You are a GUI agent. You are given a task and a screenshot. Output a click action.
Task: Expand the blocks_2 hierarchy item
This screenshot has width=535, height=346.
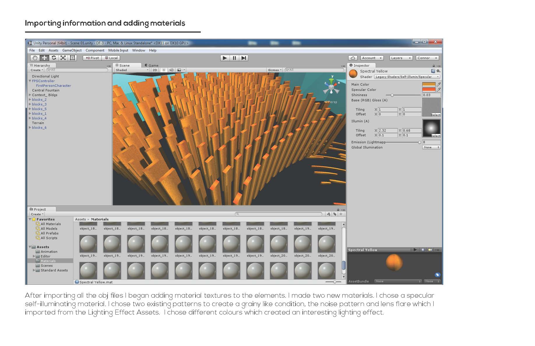(x=30, y=99)
